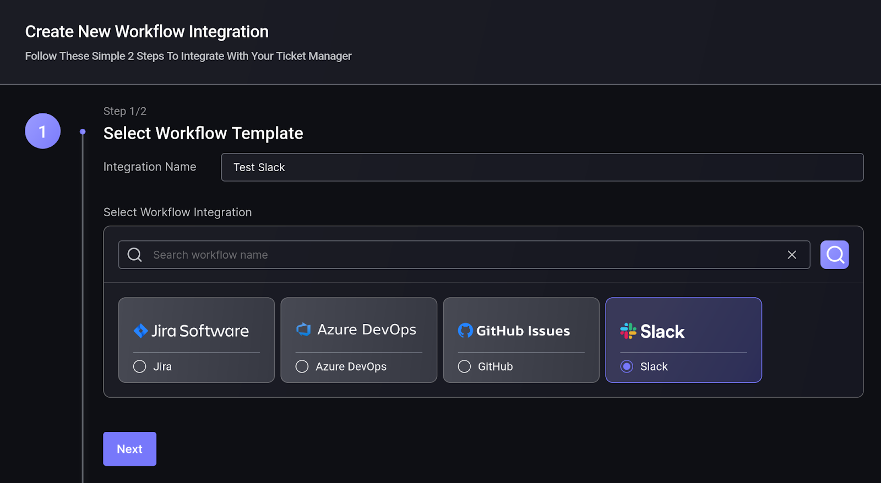
Task: Select the Azure DevOps radio button
Action: [302, 366]
